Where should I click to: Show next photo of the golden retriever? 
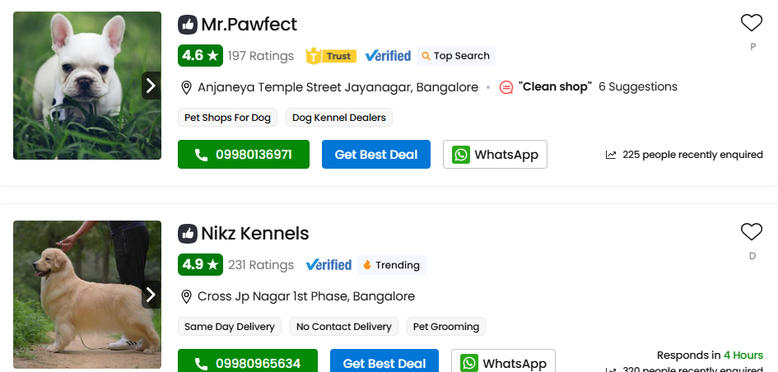pos(151,294)
